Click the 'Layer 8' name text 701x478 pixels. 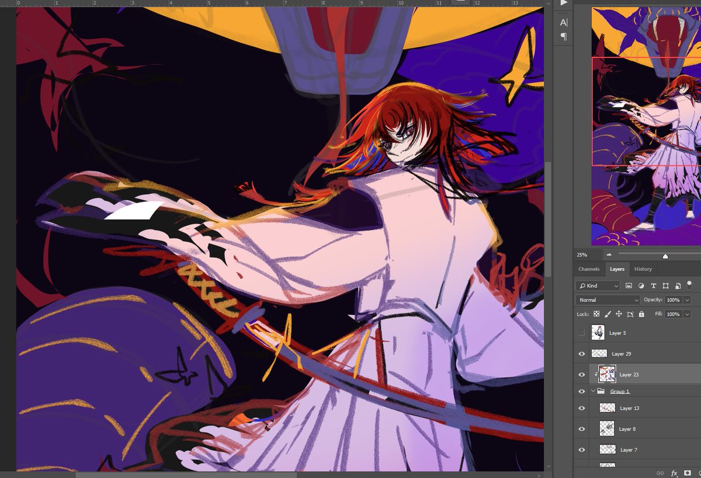628,429
